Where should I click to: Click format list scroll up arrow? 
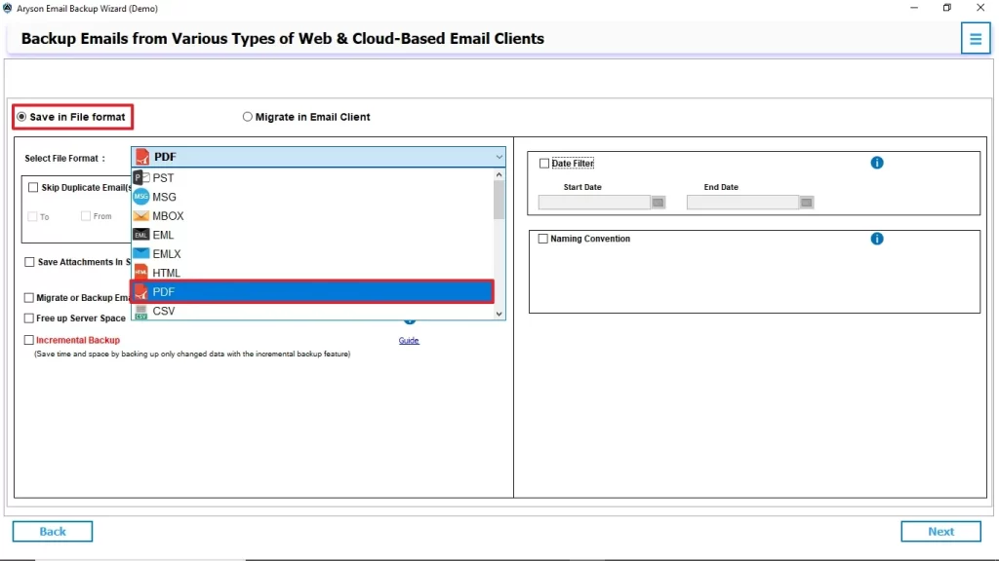pyautogui.click(x=499, y=174)
